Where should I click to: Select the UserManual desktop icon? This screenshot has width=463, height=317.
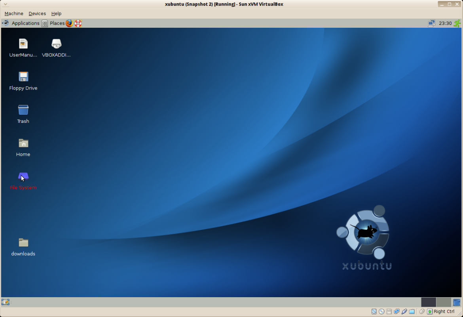tap(23, 48)
